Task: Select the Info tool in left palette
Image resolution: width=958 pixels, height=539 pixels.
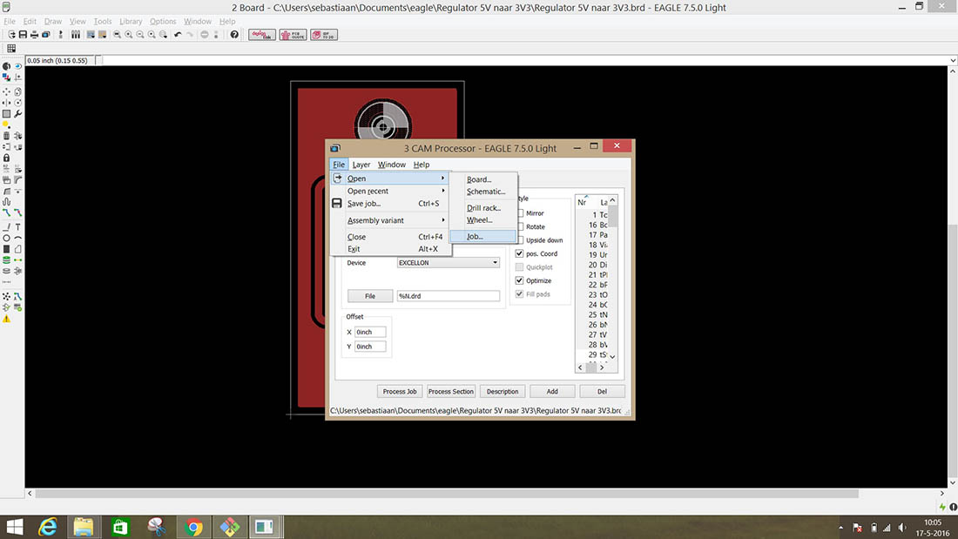Action: coord(6,66)
